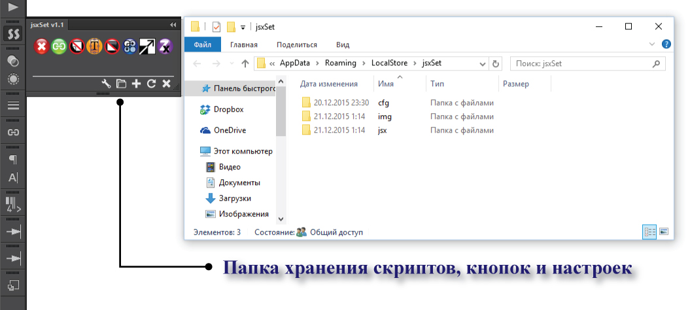Click the X delete icon in jsxSet footer
Screen dimensions: 690x310
166,84
